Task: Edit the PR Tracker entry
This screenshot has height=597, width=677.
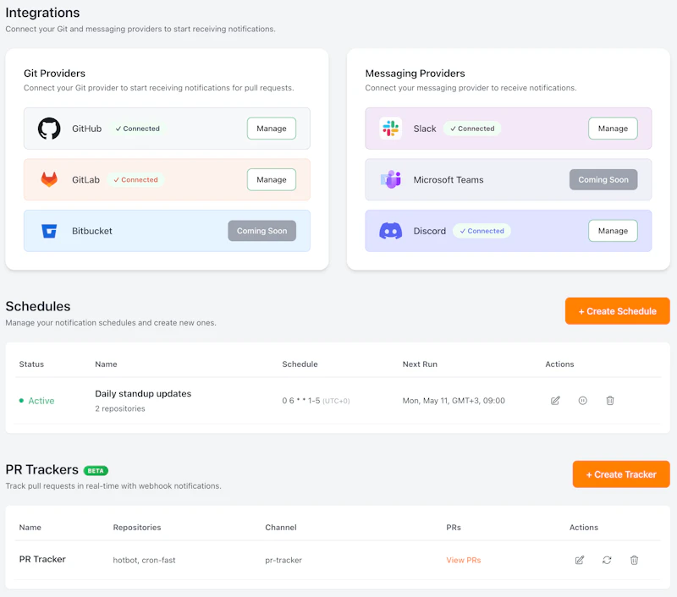Action: 580,560
